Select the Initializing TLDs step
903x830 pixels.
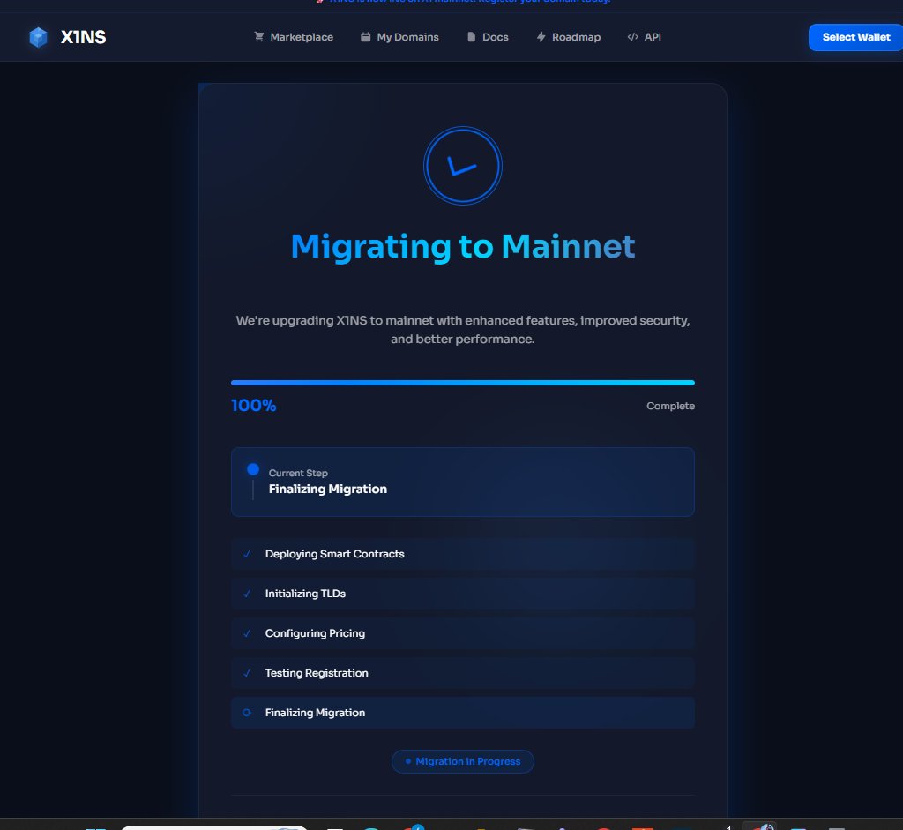tap(462, 594)
